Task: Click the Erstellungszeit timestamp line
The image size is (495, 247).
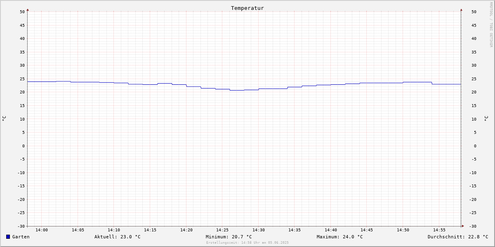Action: click(x=247, y=242)
